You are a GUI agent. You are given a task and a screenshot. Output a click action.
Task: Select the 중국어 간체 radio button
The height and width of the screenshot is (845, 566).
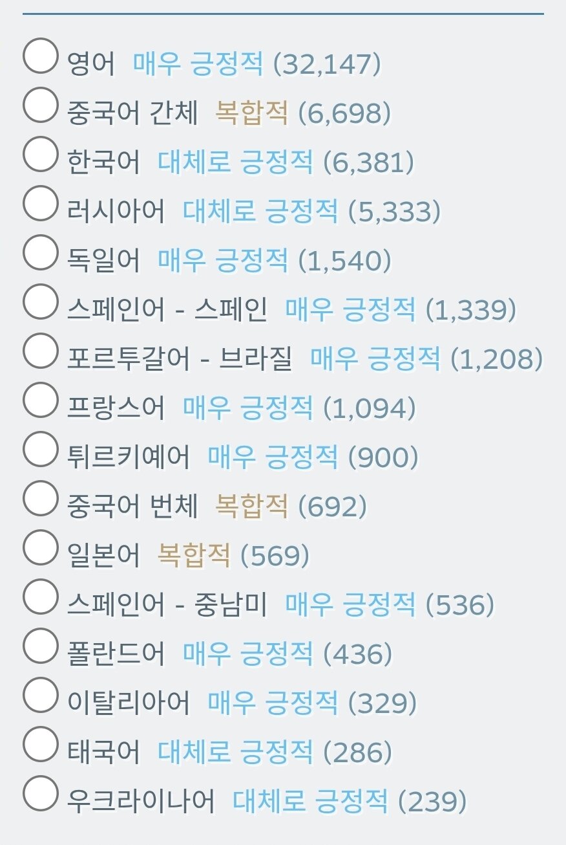[x=40, y=105]
